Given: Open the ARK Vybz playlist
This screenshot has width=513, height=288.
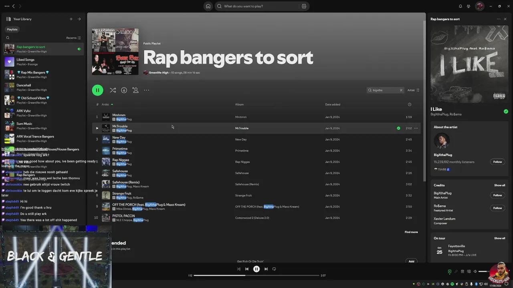Looking at the screenshot, I should pos(43,113).
